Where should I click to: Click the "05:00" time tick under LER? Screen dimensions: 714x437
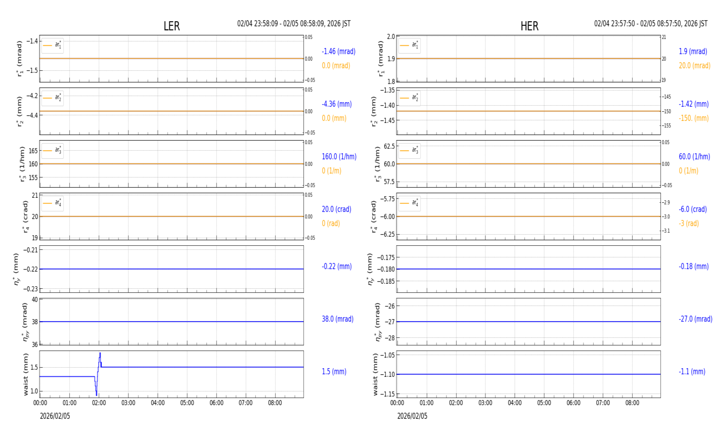coord(187,403)
